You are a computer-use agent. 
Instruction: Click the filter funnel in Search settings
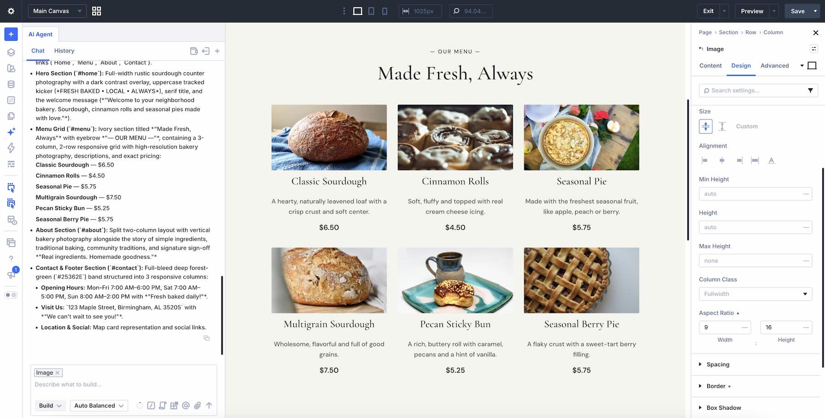[x=810, y=91]
